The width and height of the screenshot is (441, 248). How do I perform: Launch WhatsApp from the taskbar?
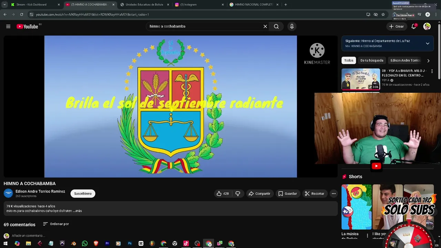(x=85, y=244)
